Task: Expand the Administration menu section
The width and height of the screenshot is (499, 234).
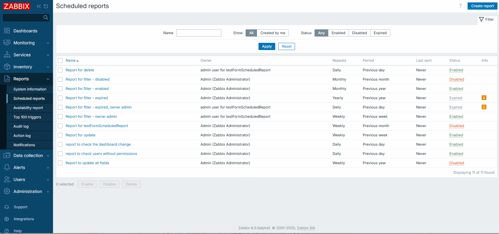Action: pos(26,191)
